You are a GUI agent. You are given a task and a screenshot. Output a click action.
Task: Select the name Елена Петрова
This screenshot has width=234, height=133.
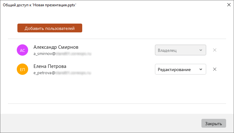click(50, 66)
